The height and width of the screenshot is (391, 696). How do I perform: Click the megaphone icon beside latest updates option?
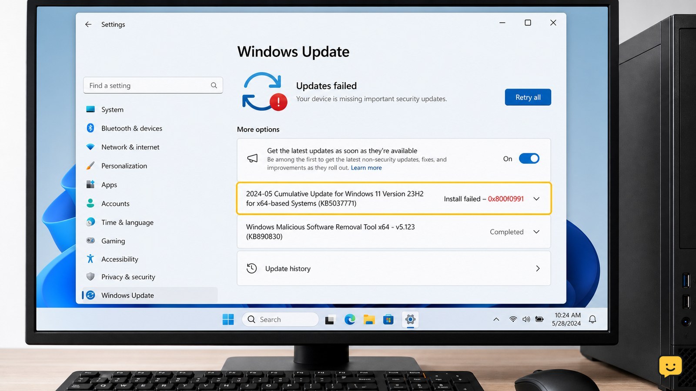tap(252, 159)
